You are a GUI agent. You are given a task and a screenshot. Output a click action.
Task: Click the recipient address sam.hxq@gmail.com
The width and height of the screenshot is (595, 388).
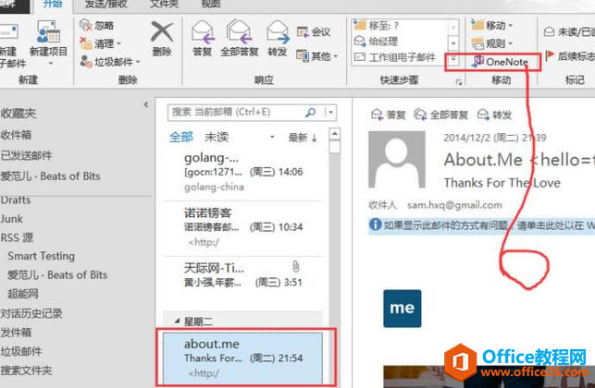pyautogui.click(x=454, y=205)
